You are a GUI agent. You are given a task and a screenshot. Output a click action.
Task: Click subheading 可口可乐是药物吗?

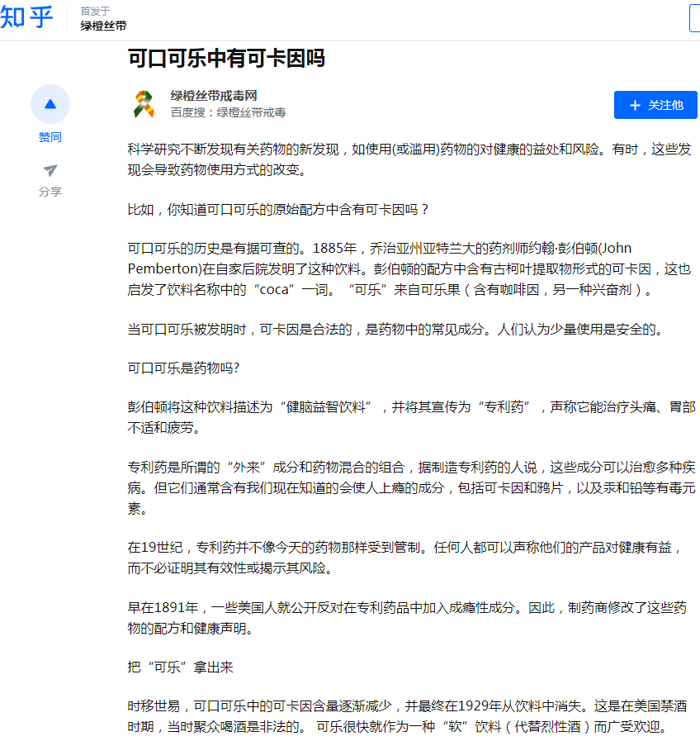[x=184, y=368]
